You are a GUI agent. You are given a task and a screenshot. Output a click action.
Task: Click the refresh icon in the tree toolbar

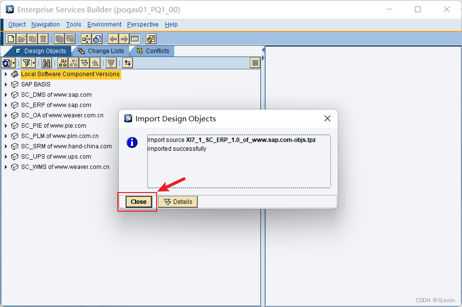click(6, 63)
